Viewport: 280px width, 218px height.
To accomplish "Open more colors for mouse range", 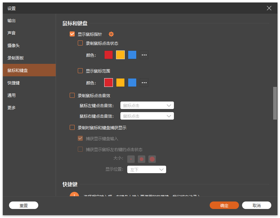I will (x=144, y=83).
